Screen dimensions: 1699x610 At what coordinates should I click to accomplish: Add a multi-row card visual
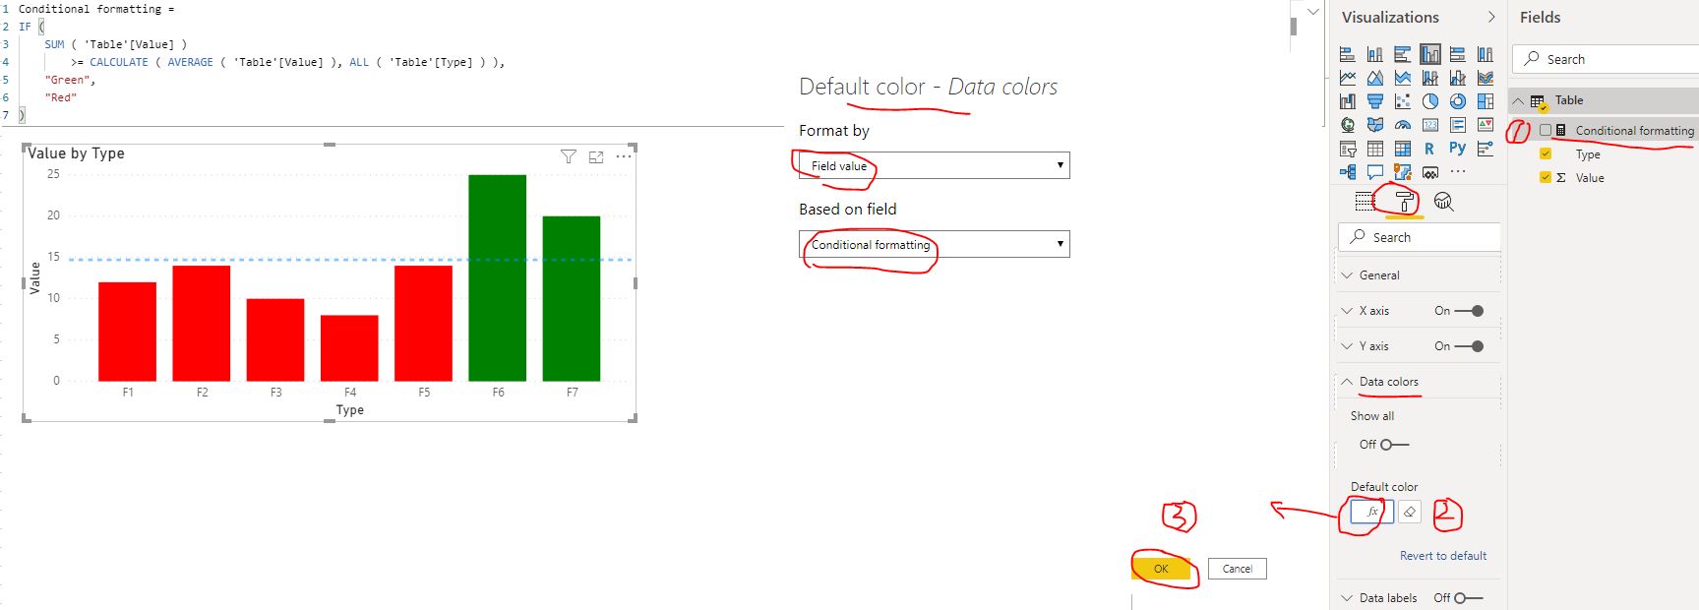point(1458,125)
